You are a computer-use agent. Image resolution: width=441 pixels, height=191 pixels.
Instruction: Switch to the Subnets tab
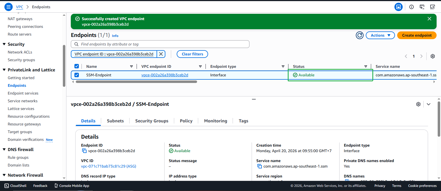pyautogui.click(x=115, y=121)
